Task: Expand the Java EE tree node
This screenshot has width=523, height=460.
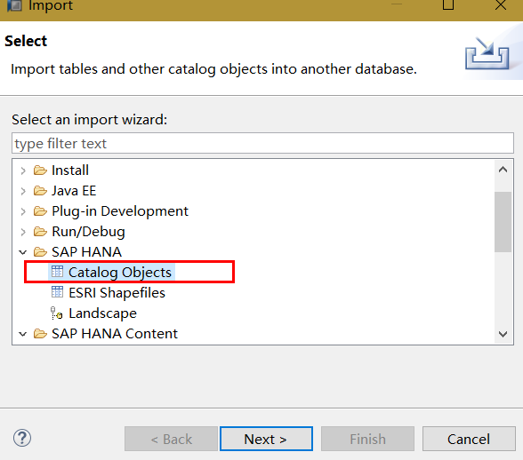Action: coord(23,191)
